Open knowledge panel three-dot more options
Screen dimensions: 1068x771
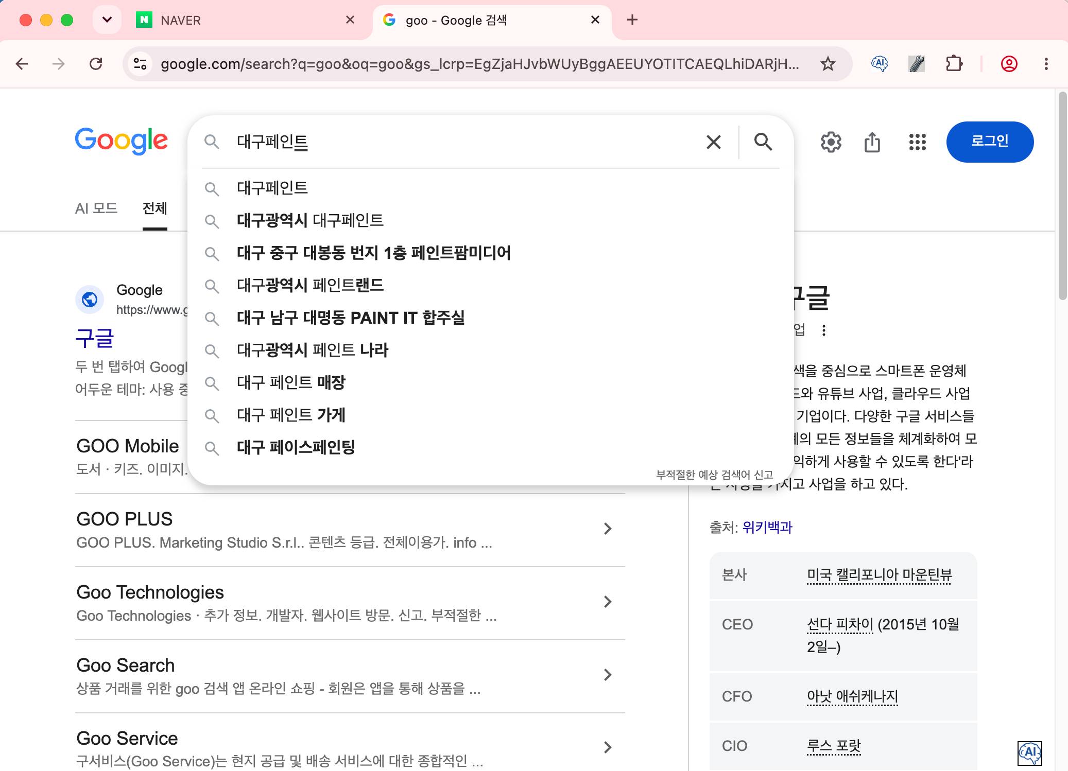click(x=824, y=330)
